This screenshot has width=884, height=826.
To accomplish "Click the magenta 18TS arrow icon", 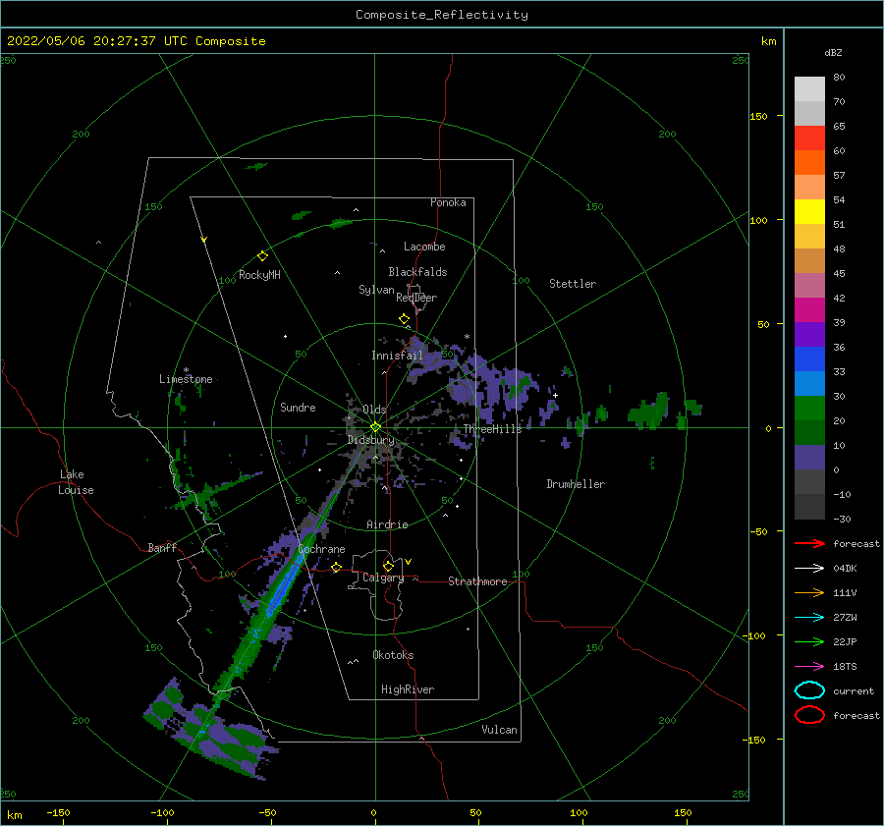I will [x=809, y=667].
